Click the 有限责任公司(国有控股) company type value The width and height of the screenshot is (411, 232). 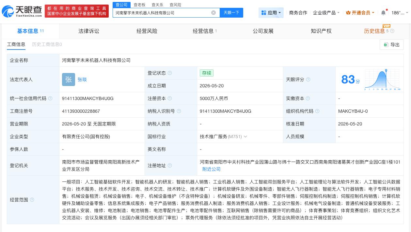pos(86,137)
